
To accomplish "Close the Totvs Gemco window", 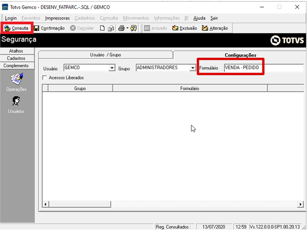I will click(x=297, y=7).
